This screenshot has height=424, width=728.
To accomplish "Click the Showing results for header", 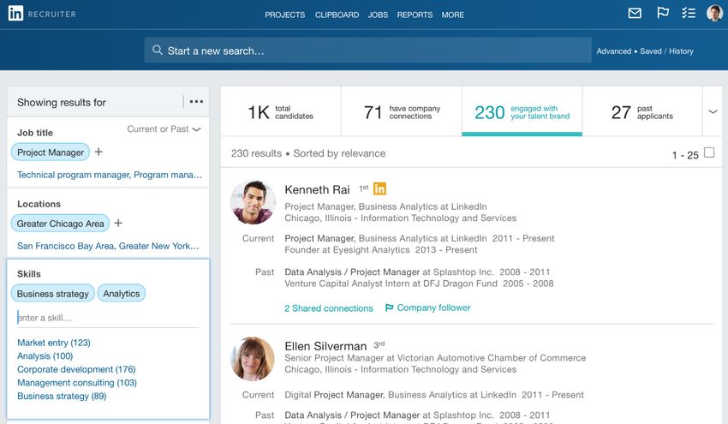I will (62, 102).
